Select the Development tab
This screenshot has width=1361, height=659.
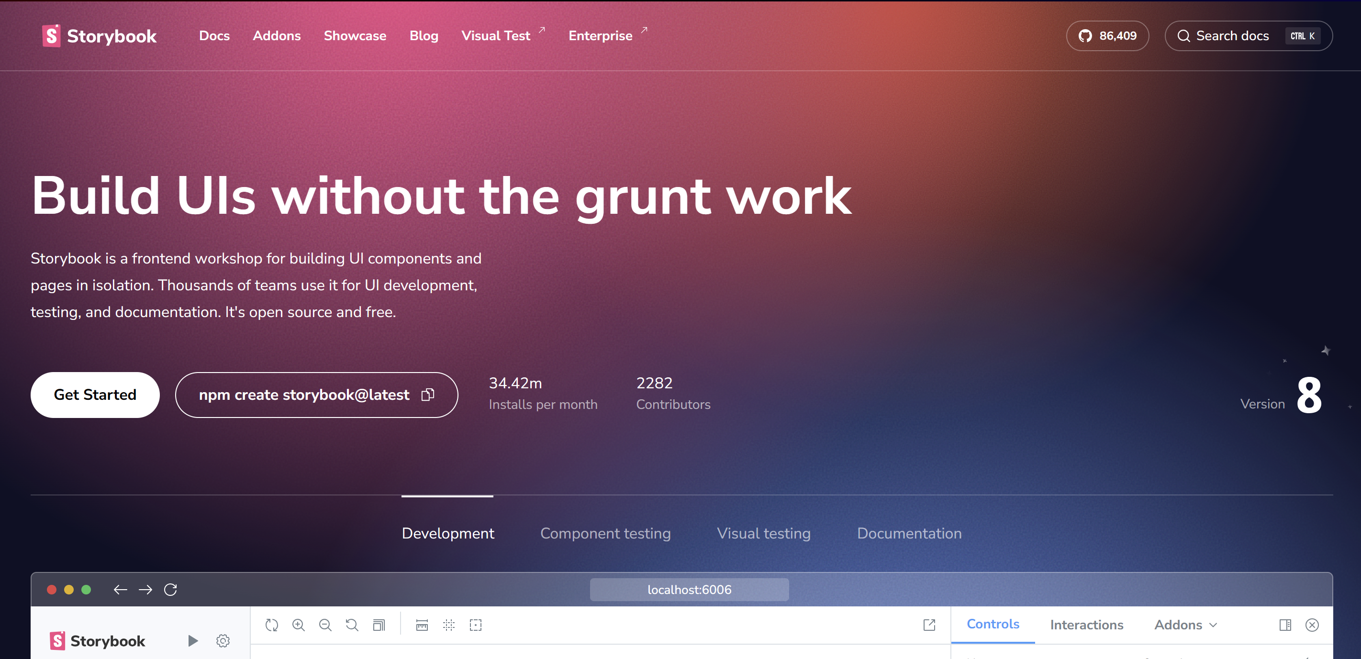[448, 533]
